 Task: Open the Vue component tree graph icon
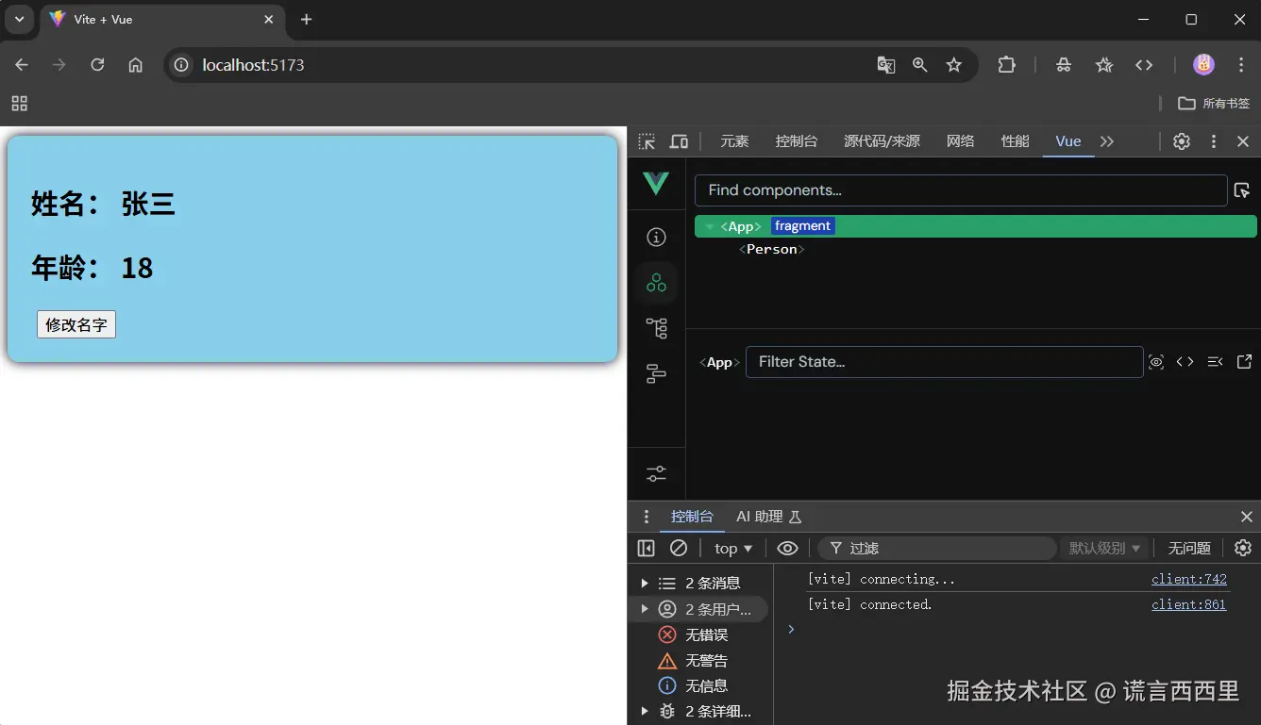click(656, 328)
